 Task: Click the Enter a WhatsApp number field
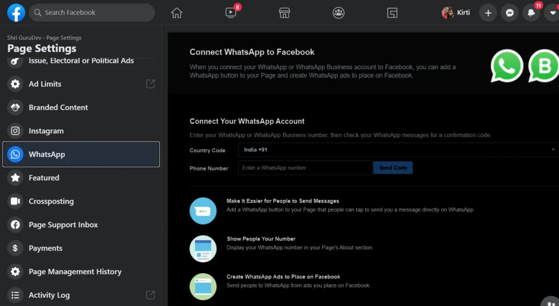click(305, 168)
